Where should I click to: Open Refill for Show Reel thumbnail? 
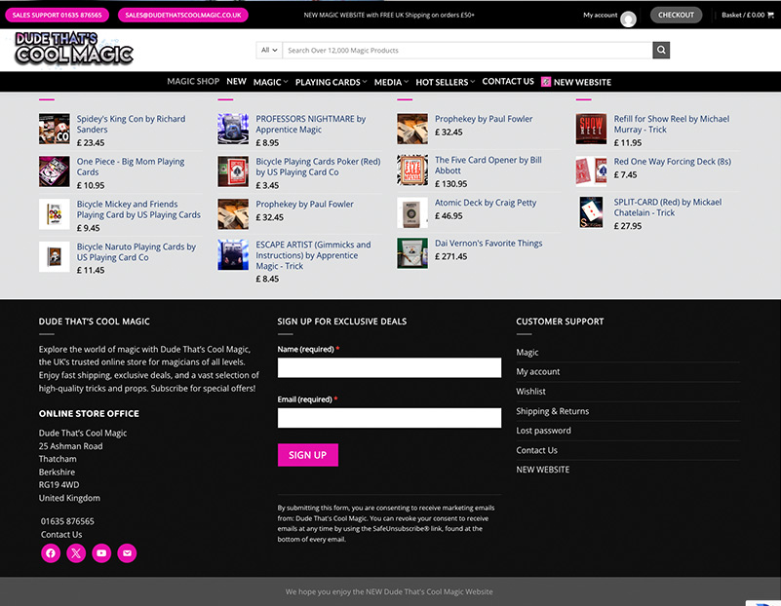[591, 129]
